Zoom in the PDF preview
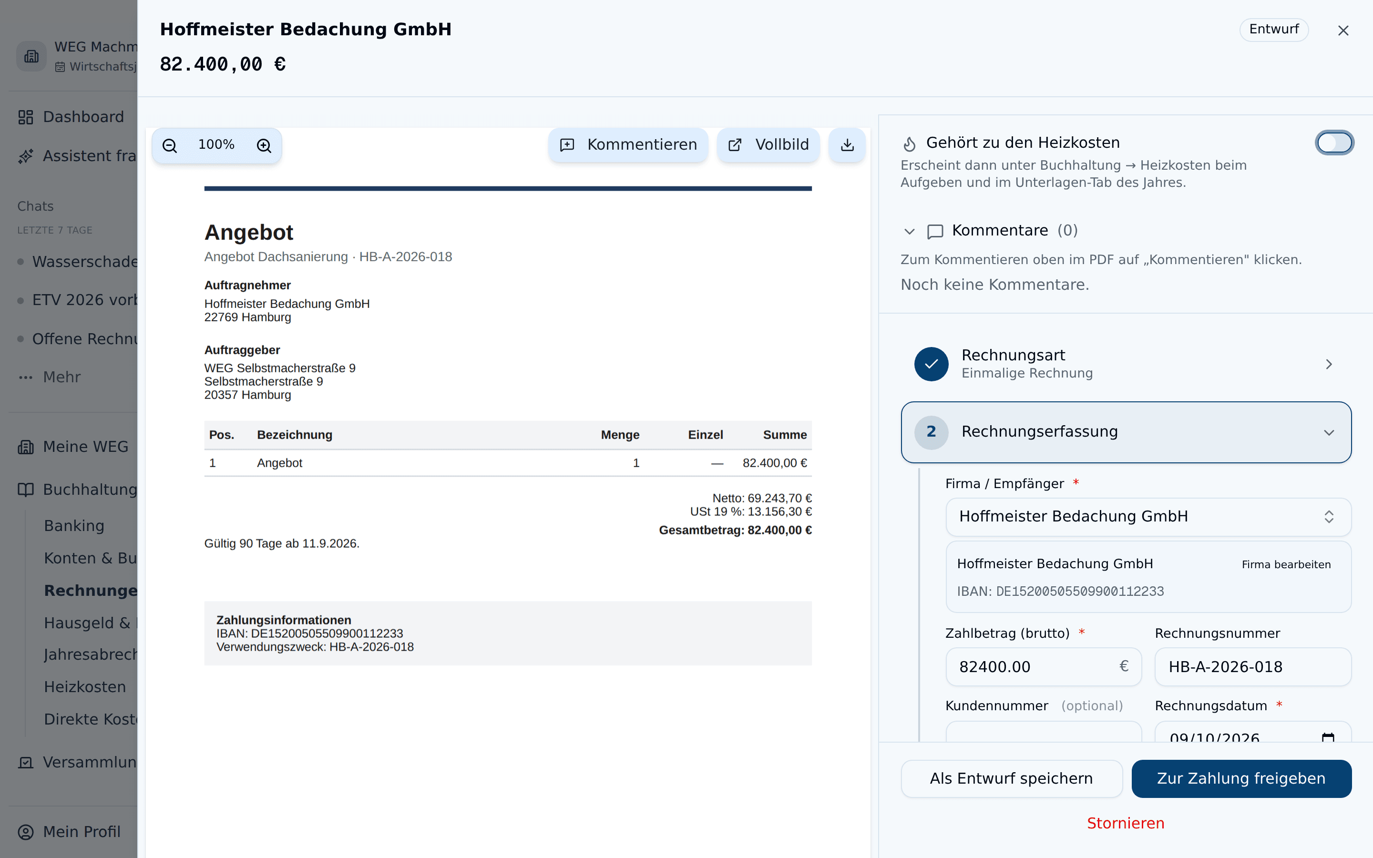Image resolution: width=1373 pixels, height=858 pixels. coord(264,145)
